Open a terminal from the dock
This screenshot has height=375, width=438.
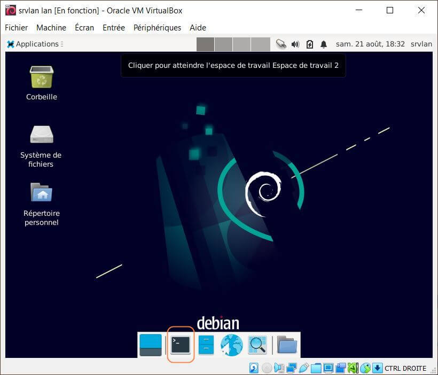[x=180, y=345]
